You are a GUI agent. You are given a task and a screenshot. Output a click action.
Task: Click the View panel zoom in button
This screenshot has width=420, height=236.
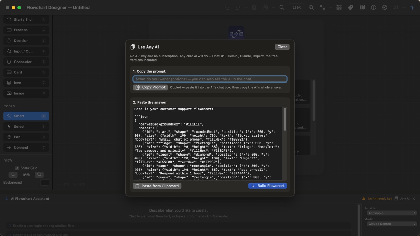coord(39,174)
